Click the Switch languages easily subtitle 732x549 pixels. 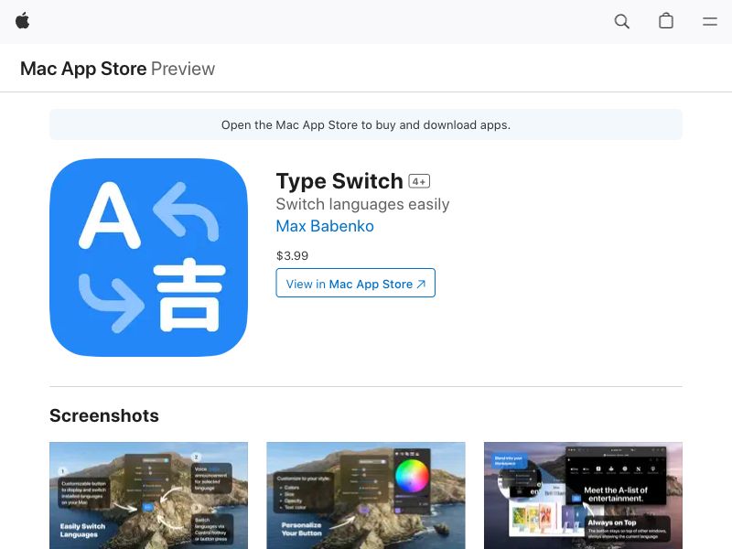coord(362,204)
